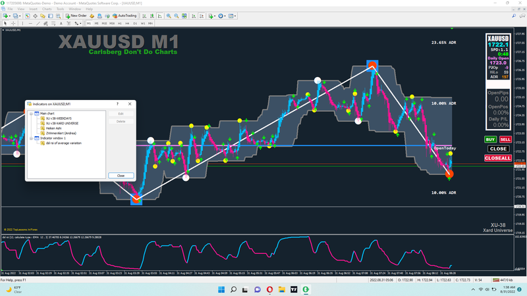Click the green BUY button

click(490, 139)
